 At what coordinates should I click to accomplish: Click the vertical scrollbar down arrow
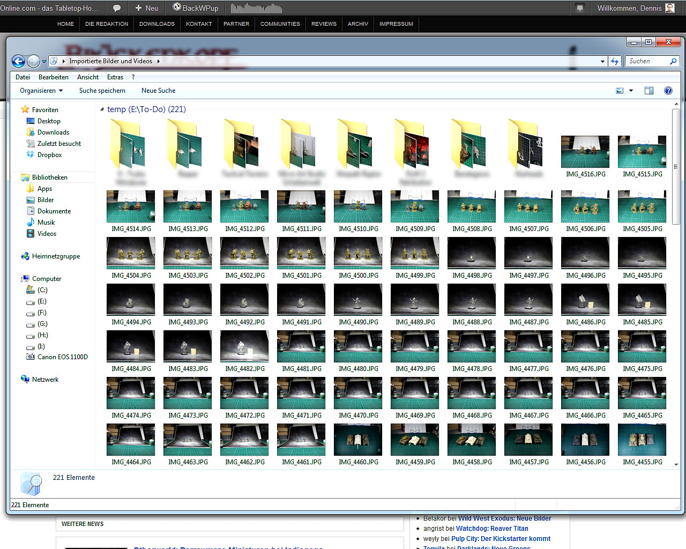click(x=676, y=464)
